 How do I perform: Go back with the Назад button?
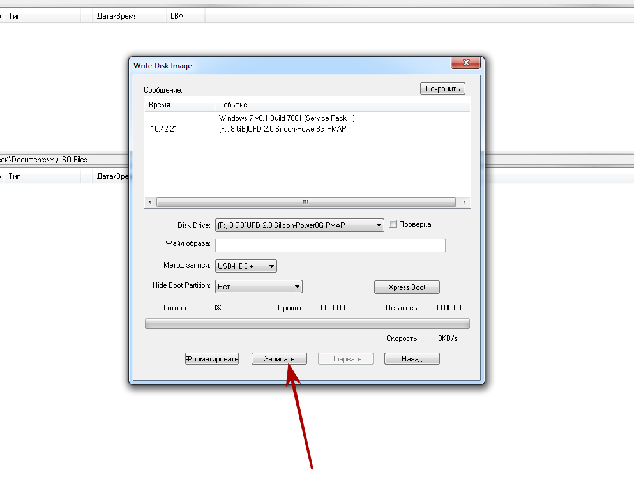(412, 359)
